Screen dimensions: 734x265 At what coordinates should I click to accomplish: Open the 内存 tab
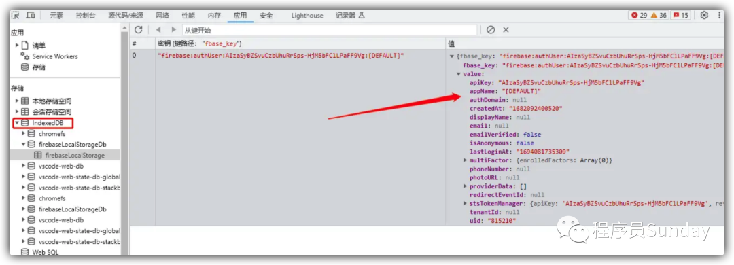pos(214,16)
